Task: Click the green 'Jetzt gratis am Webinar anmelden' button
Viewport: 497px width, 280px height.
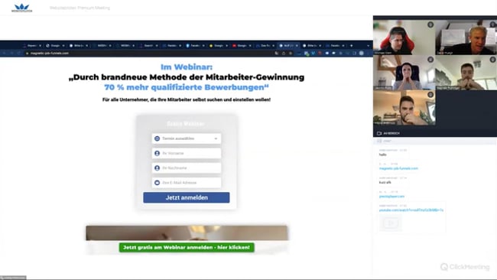Action: [187, 247]
